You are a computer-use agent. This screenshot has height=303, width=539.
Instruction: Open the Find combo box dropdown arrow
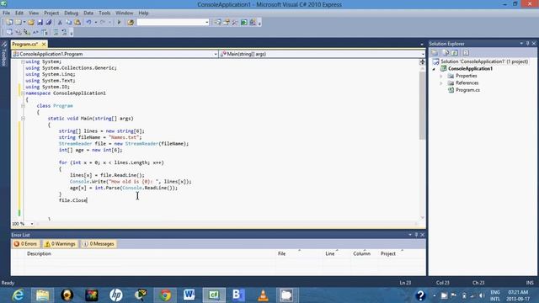pyautogui.click(x=207, y=23)
